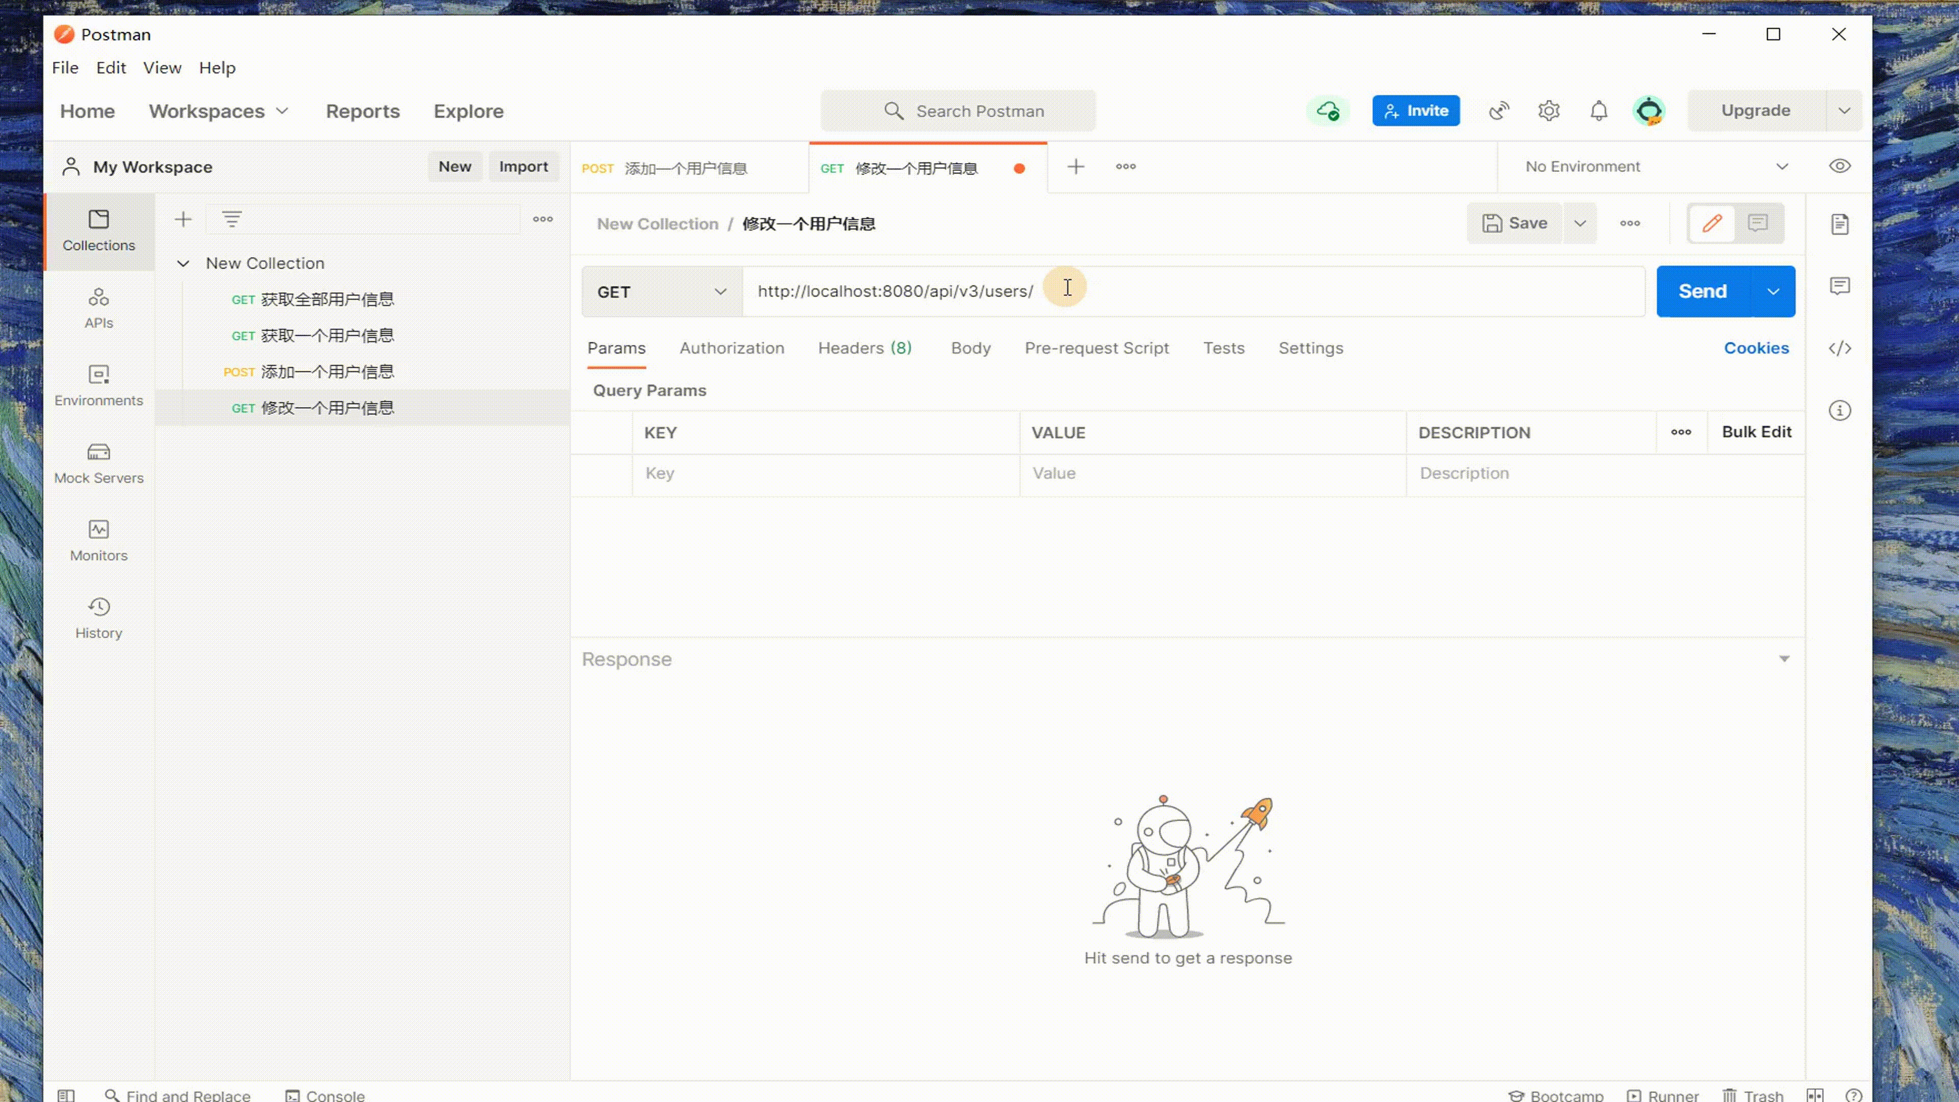Image resolution: width=1959 pixels, height=1102 pixels.
Task: Open the File menu
Action: (x=65, y=68)
